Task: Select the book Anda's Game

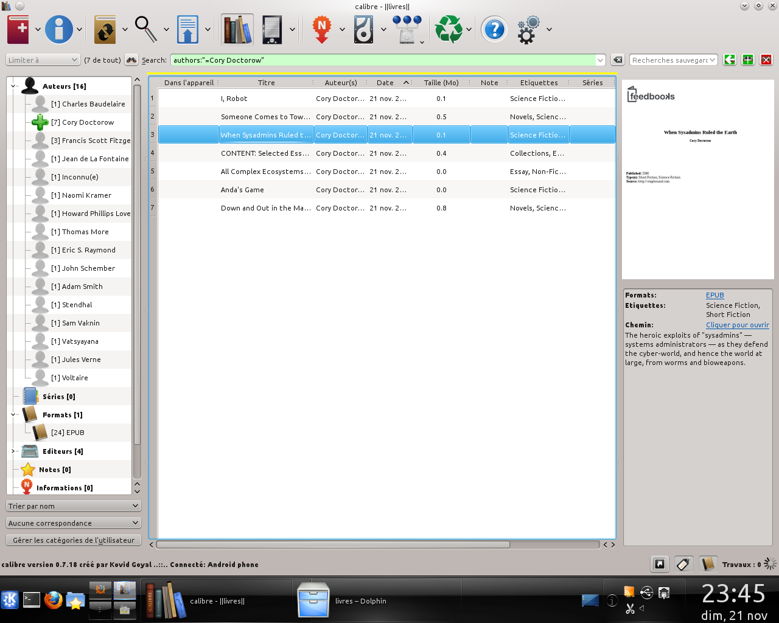Action: [386, 189]
